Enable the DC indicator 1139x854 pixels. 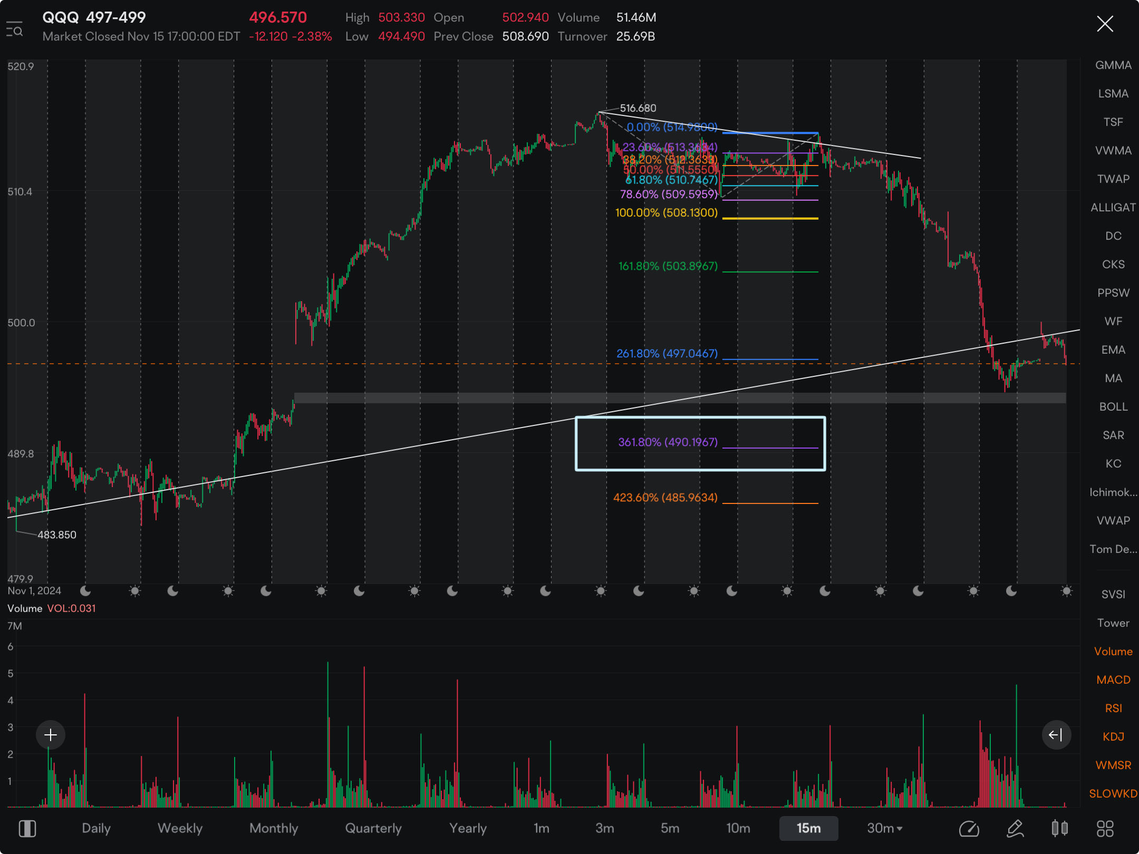click(x=1113, y=236)
